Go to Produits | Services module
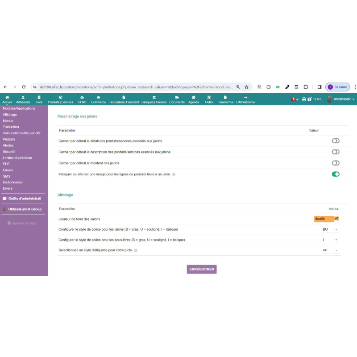Image resolution: width=357 pixels, height=357 pixels. (60, 97)
